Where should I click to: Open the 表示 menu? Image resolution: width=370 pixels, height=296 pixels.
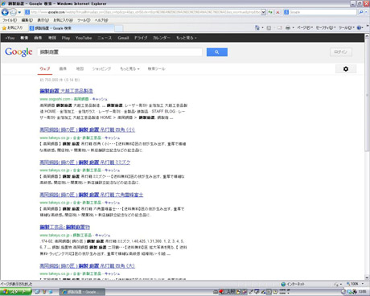[43, 20]
